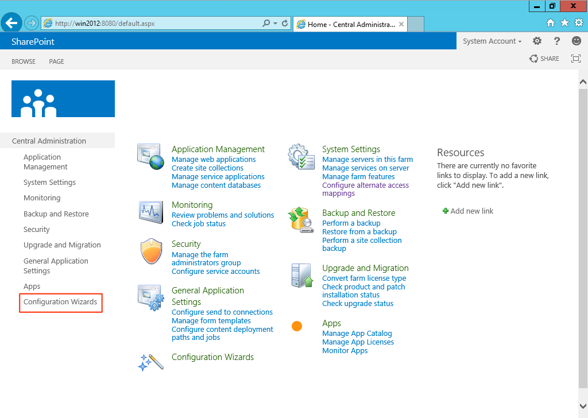Click the Backup and Restore disk icon
This screenshot has height=418, width=588.
click(301, 220)
